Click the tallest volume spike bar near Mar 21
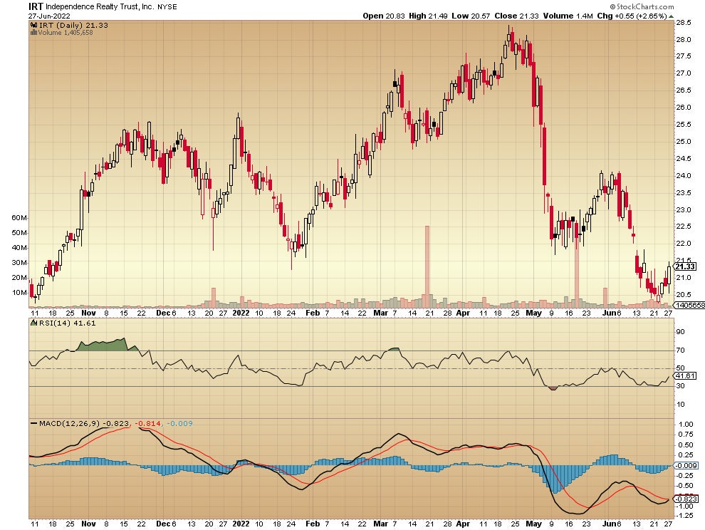Screen dimensions: 705x530 (427, 266)
